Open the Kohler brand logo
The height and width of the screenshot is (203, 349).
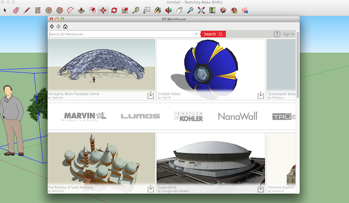click(189, 116)
